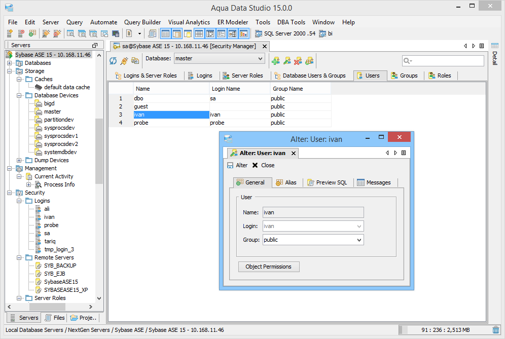Click Close in the Alter User toolbar
Screen dimensions: 505x339
[264, 165]
